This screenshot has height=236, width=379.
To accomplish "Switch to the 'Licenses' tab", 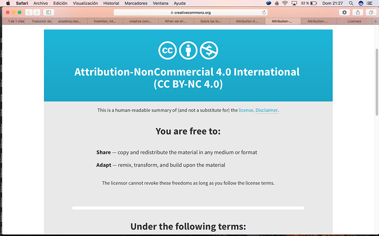I will pyautogui.click(x=354, y=21).
